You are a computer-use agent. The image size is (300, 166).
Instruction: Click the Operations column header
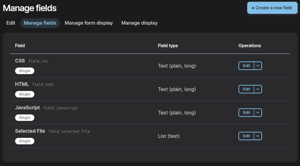tap(250, 46)
